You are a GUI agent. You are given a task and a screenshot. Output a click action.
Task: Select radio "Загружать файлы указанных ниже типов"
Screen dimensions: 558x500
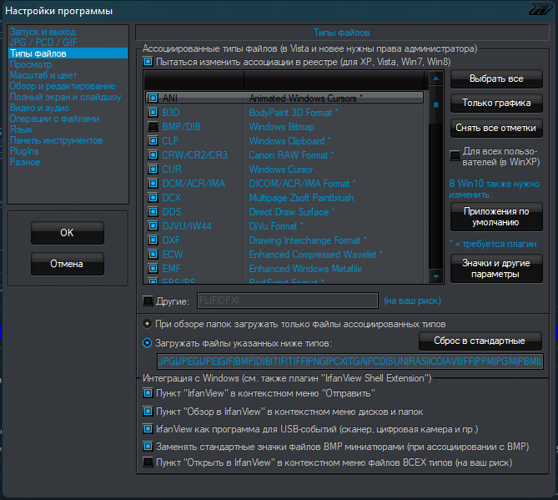[148, 342]
